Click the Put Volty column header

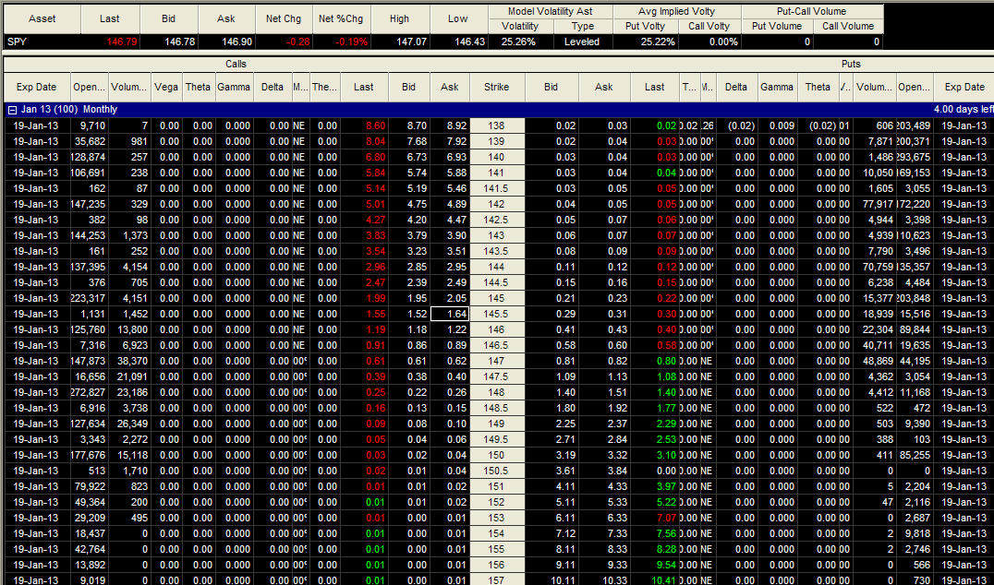(x=646, y=26)
